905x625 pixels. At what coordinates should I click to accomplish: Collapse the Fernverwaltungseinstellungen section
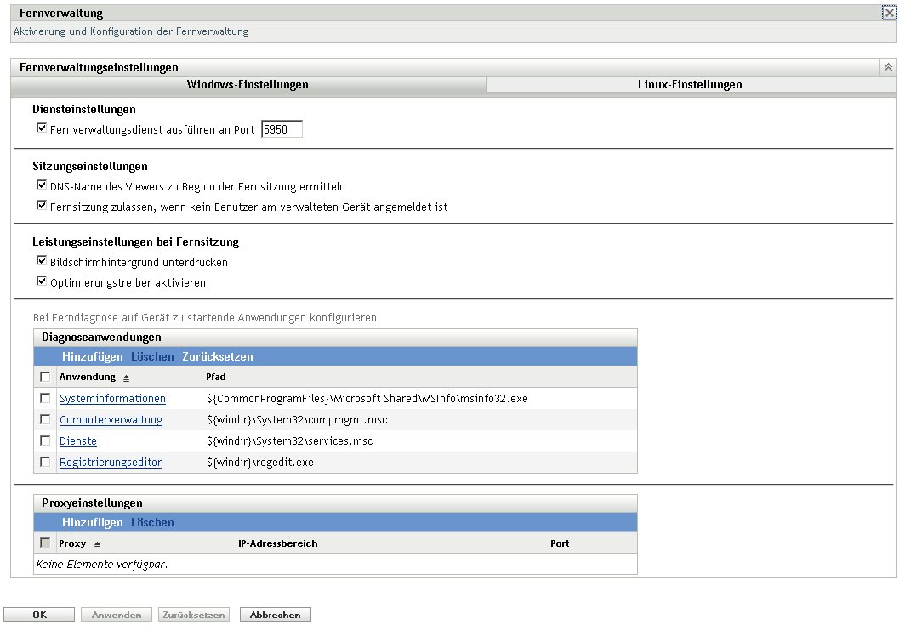tap(888, 66)
